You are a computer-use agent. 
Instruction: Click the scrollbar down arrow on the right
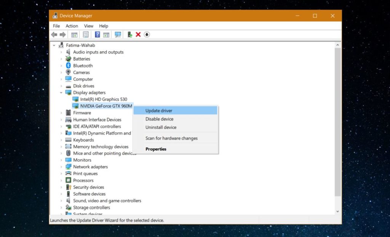point(337,212)
